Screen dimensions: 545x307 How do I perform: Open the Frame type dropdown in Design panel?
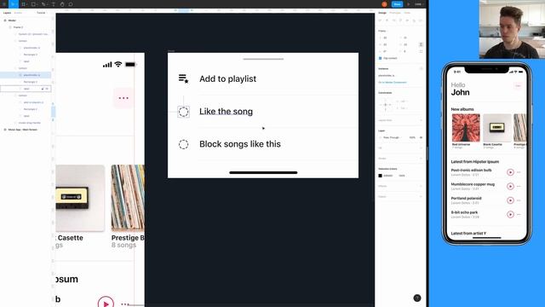(382, 31)
